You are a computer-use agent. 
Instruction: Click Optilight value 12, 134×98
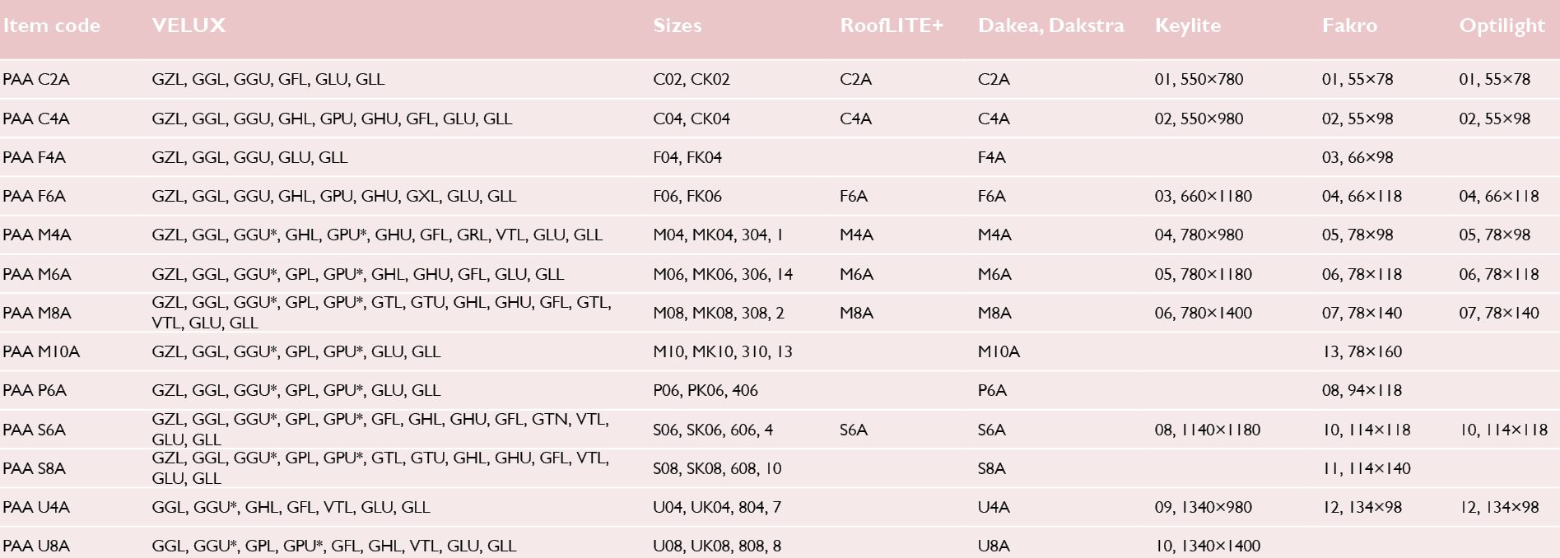click(1499, 508)
